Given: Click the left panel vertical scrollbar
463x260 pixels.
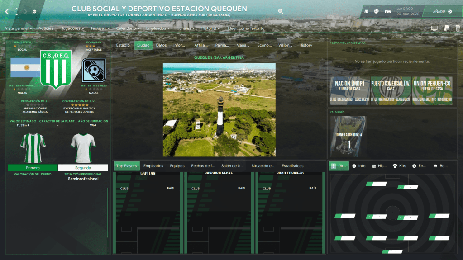Looking at the screenshot, I should point(107,213).
